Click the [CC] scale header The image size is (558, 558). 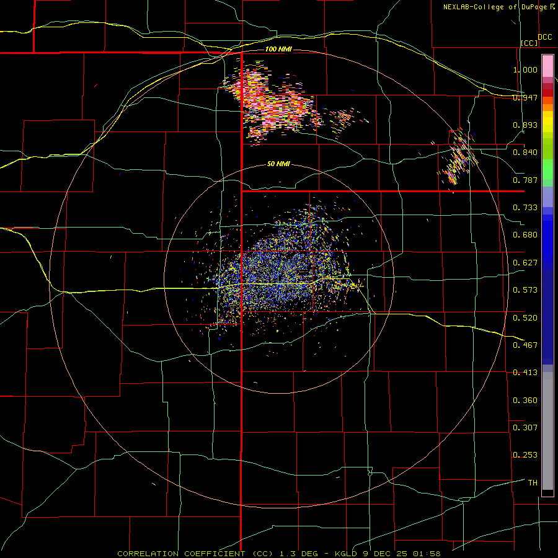(529, 43)
